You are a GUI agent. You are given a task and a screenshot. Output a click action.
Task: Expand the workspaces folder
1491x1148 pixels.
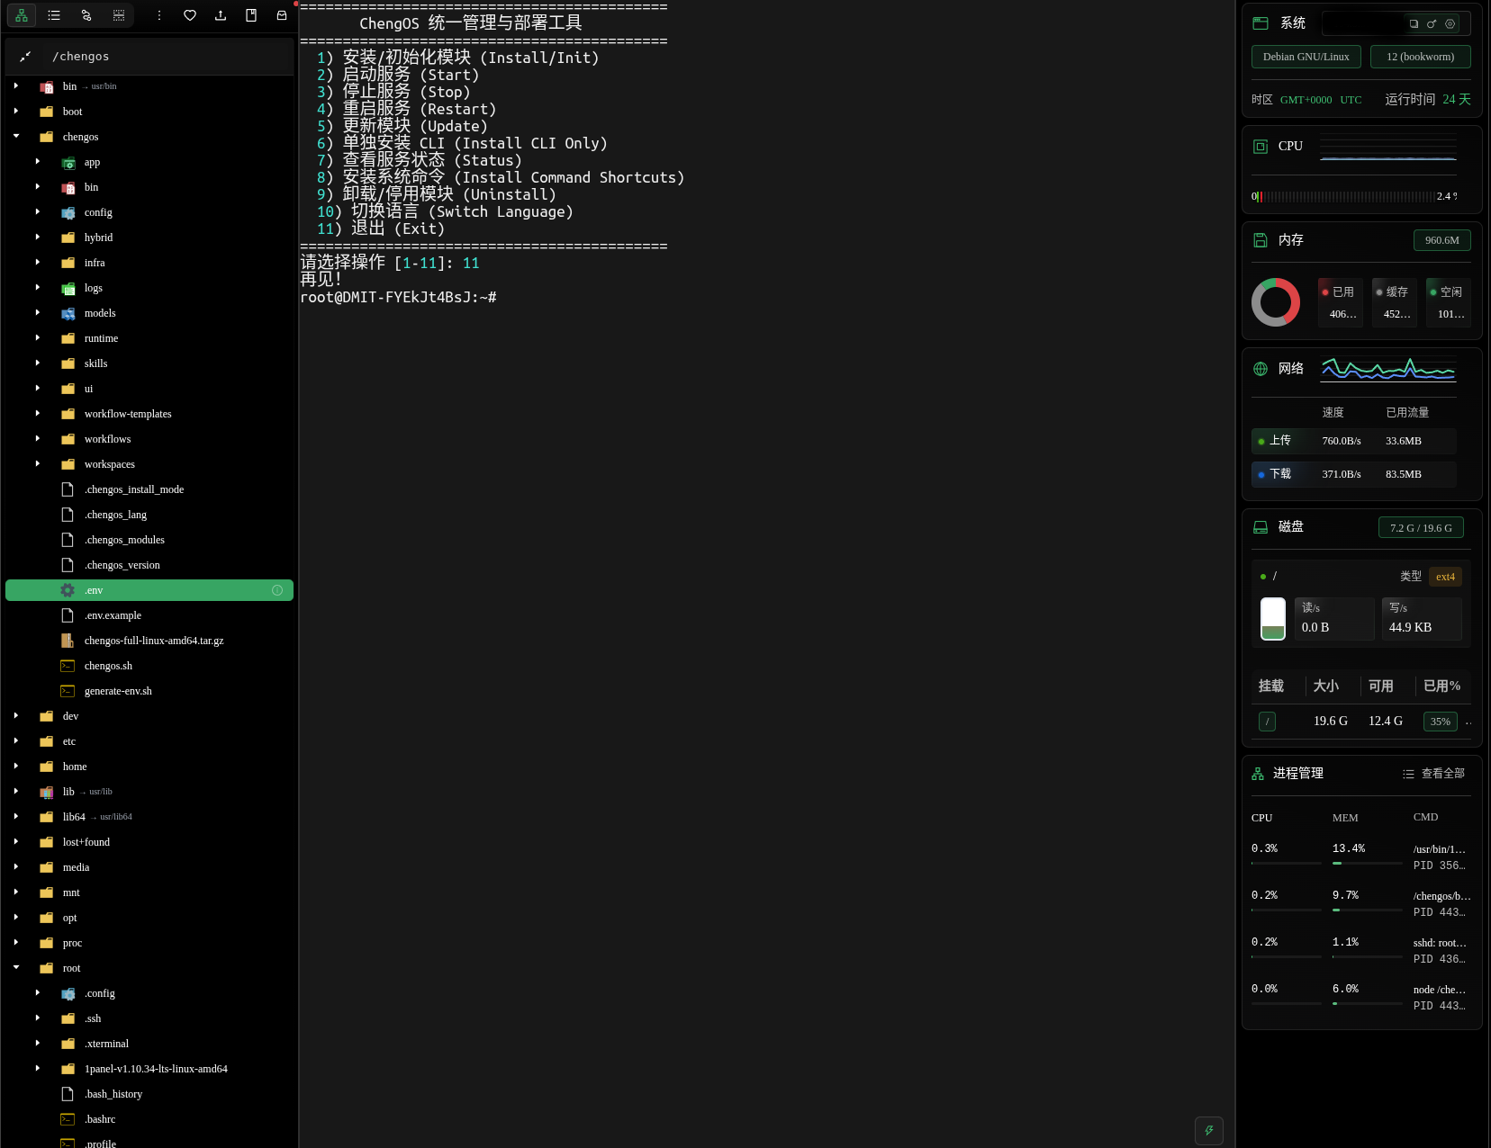pos(38,464)
